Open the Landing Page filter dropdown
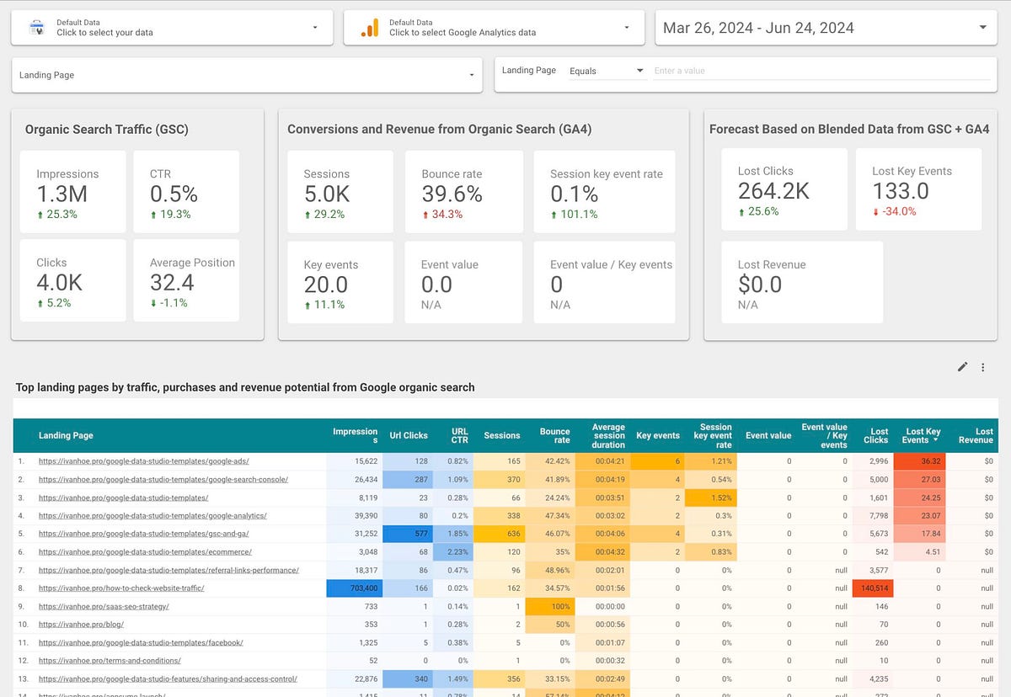 (x=471, y=76)
